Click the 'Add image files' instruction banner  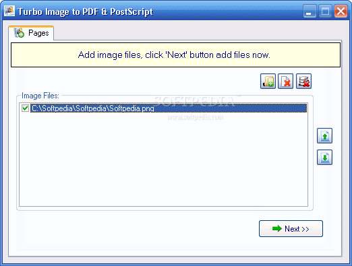(175, 55)
